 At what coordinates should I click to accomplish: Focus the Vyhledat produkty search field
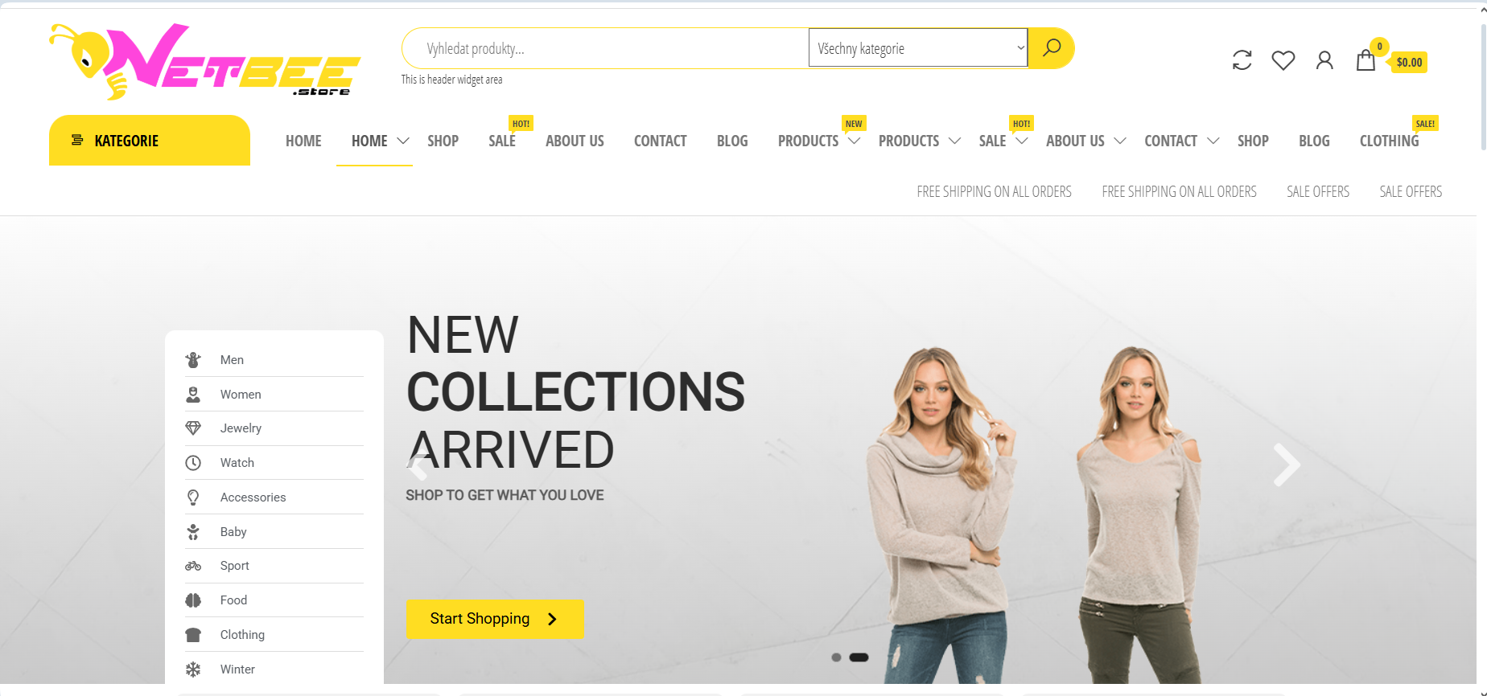point(605,48)
